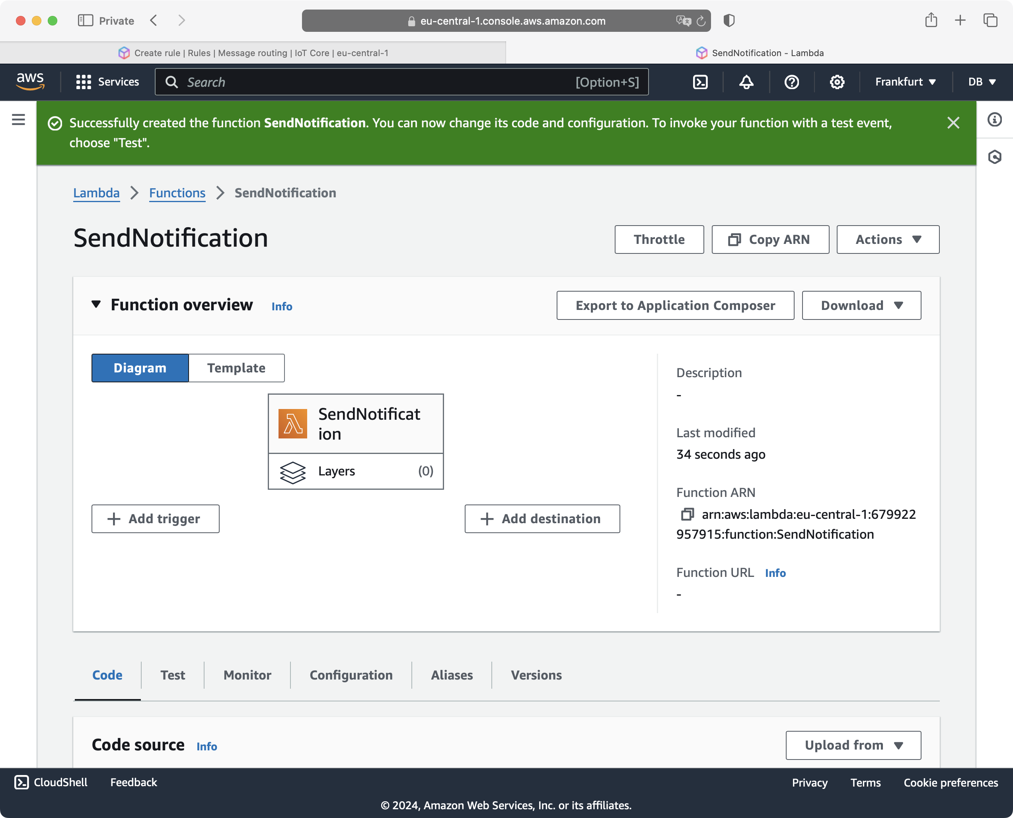This screenshot has height=818, width=1013.
Task: Collapse the Function overview section
Action: 97,305
